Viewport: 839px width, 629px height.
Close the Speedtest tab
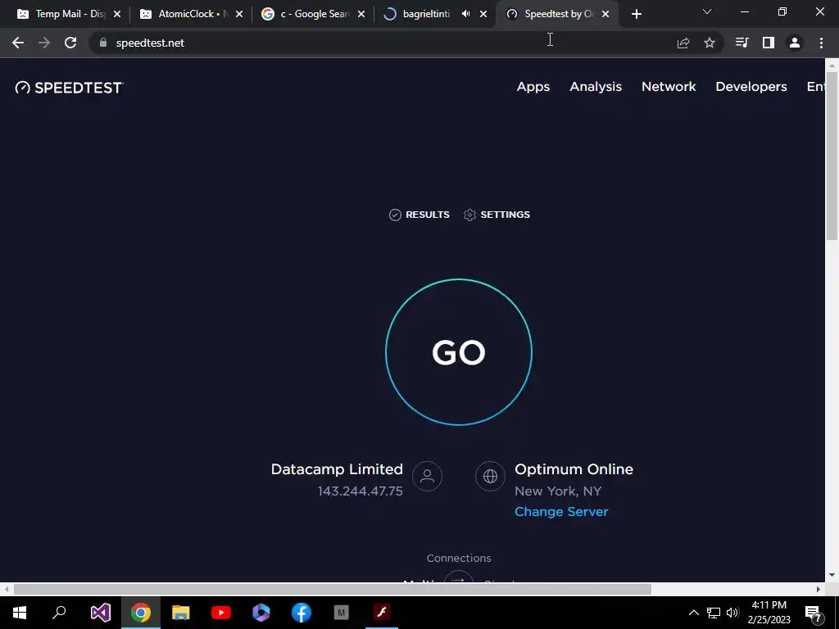pyautogui.click(x=605, y=14)
